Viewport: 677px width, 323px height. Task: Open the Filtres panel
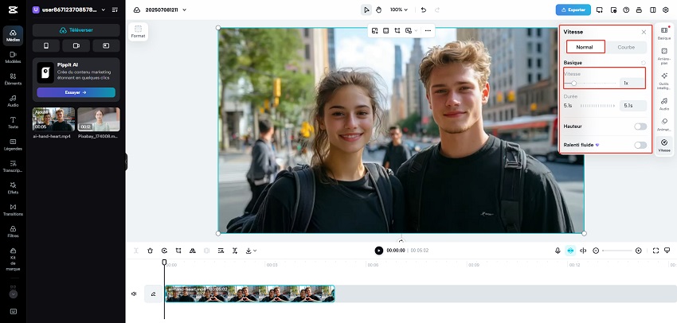(13, 232)
